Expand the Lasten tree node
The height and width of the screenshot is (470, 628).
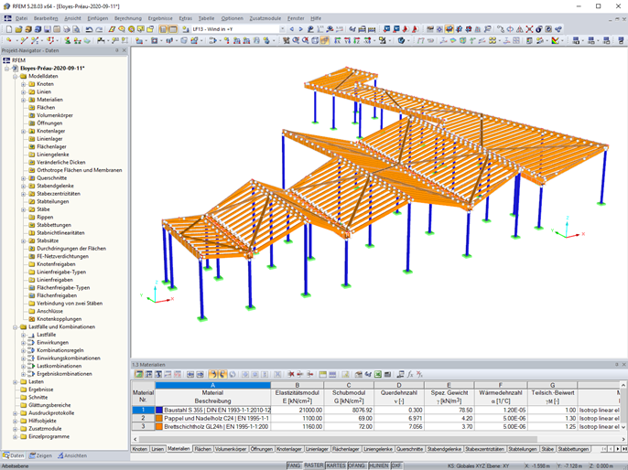pyautogui.click(x=15, y=382)
